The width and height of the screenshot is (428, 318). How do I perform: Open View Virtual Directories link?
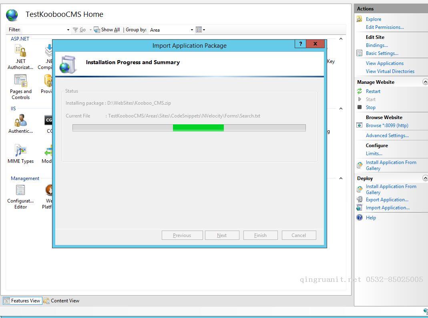click(x=390, y=71)
